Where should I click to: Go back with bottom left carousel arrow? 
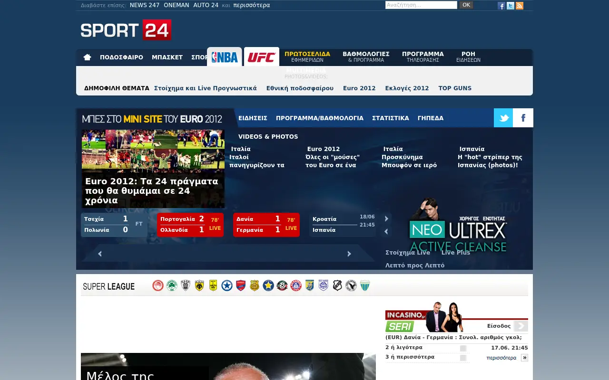click(x=100, y=254)
